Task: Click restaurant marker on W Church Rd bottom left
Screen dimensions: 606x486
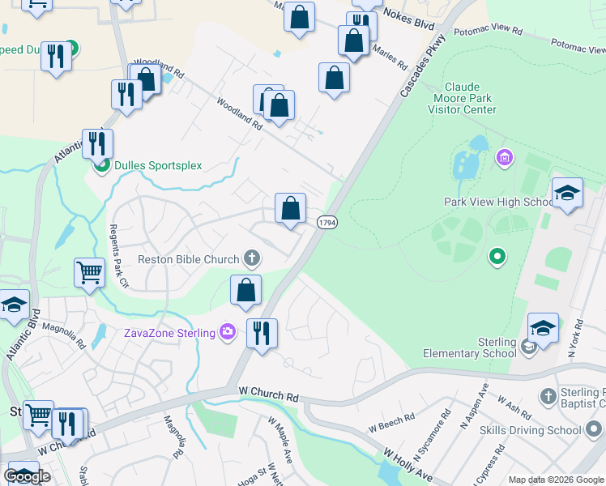Action: point(67,424)
